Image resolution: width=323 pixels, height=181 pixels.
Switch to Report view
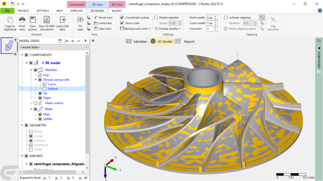click(185, 41)
